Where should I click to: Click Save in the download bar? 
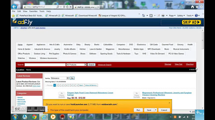click(x=149, y=110)
